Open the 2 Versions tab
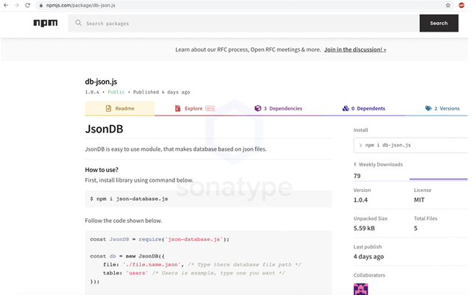This screenshot has width=476, height=295. click(442, 108)
